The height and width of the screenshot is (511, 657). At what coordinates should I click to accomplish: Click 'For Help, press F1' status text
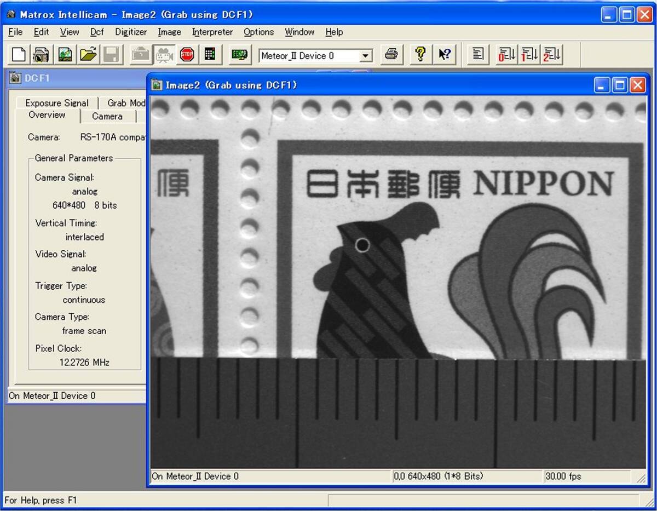click(x=41, y=500)
